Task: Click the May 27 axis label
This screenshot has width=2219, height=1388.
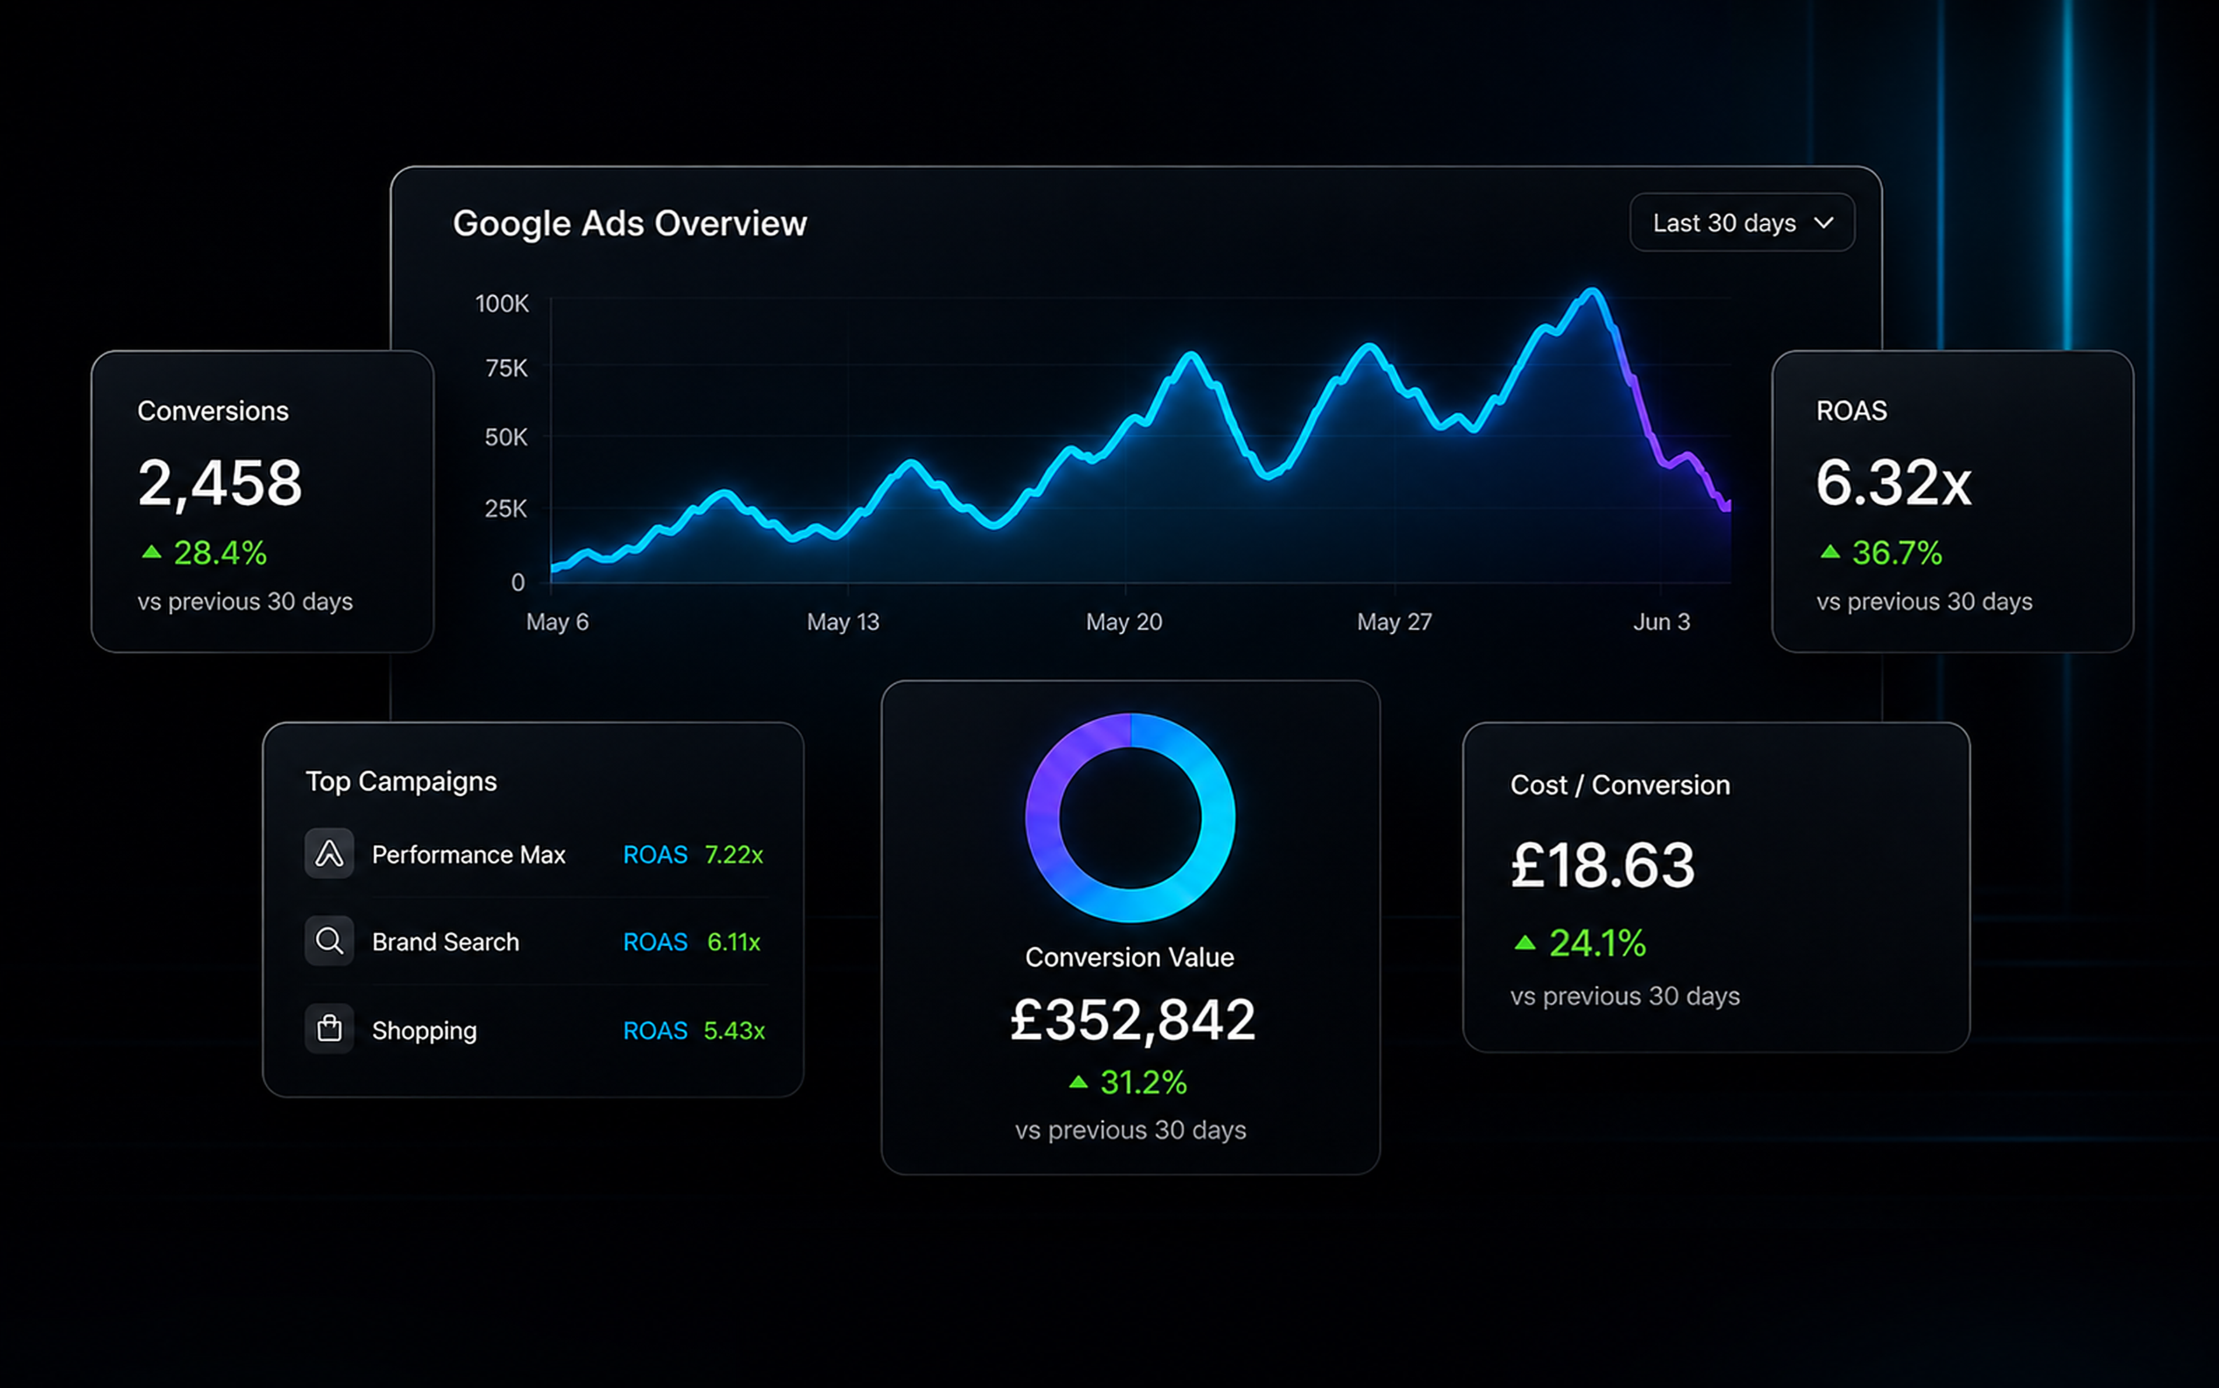Action: (x=1394, y=621)
